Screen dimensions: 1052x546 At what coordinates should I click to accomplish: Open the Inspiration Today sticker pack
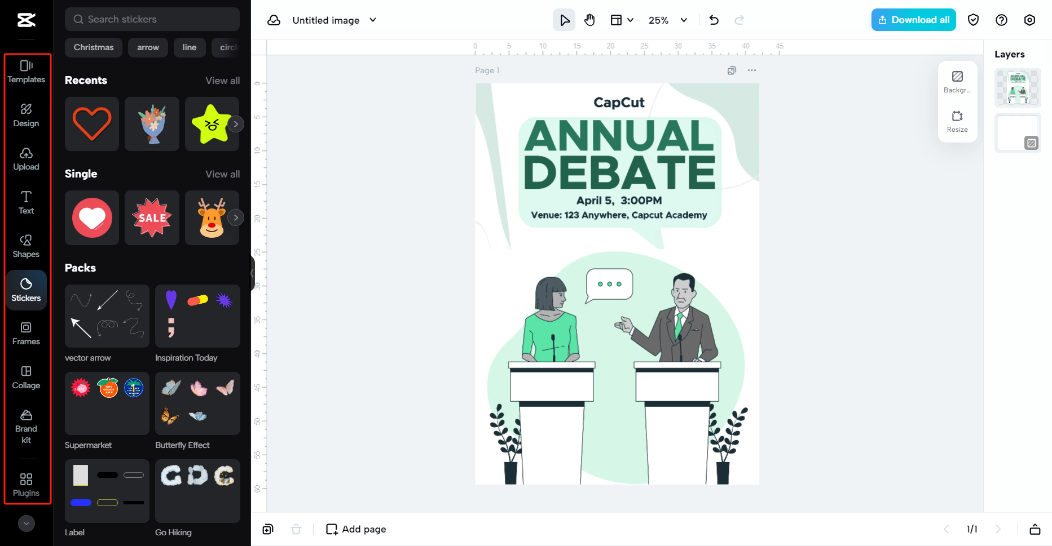[x=197, y=316]
